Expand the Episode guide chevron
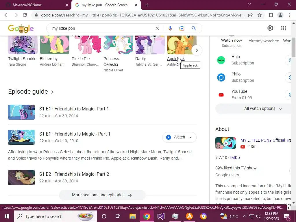296x222 pixels. click(52, 92)
